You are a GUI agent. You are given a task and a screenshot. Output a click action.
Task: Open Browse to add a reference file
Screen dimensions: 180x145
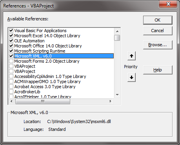[158, 45]
